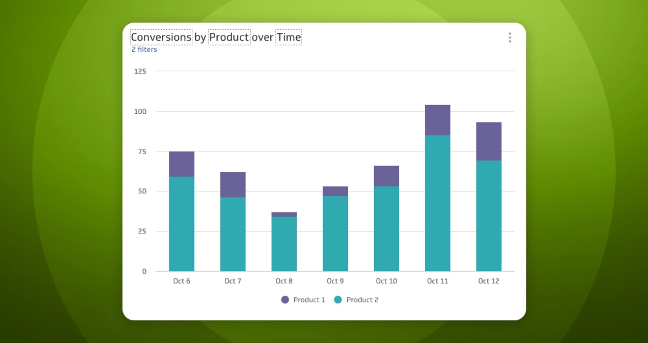648x343 pixels.
Task: Click the 100 y-axis value
Action: point(140,111)
